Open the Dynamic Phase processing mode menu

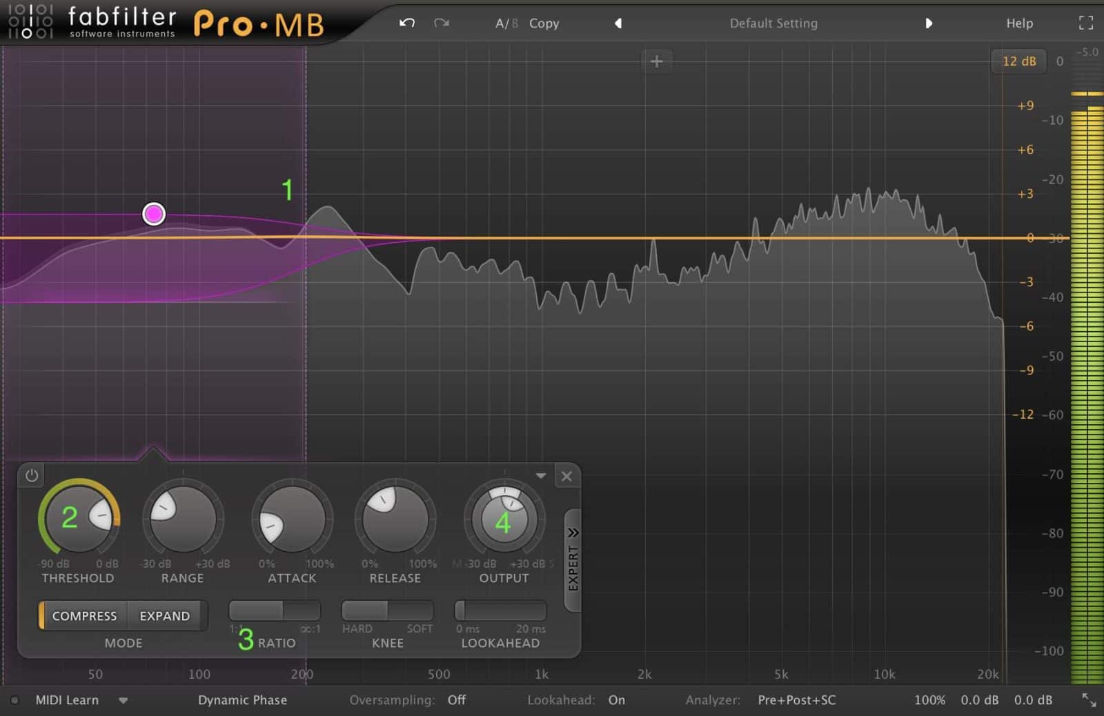242,699
